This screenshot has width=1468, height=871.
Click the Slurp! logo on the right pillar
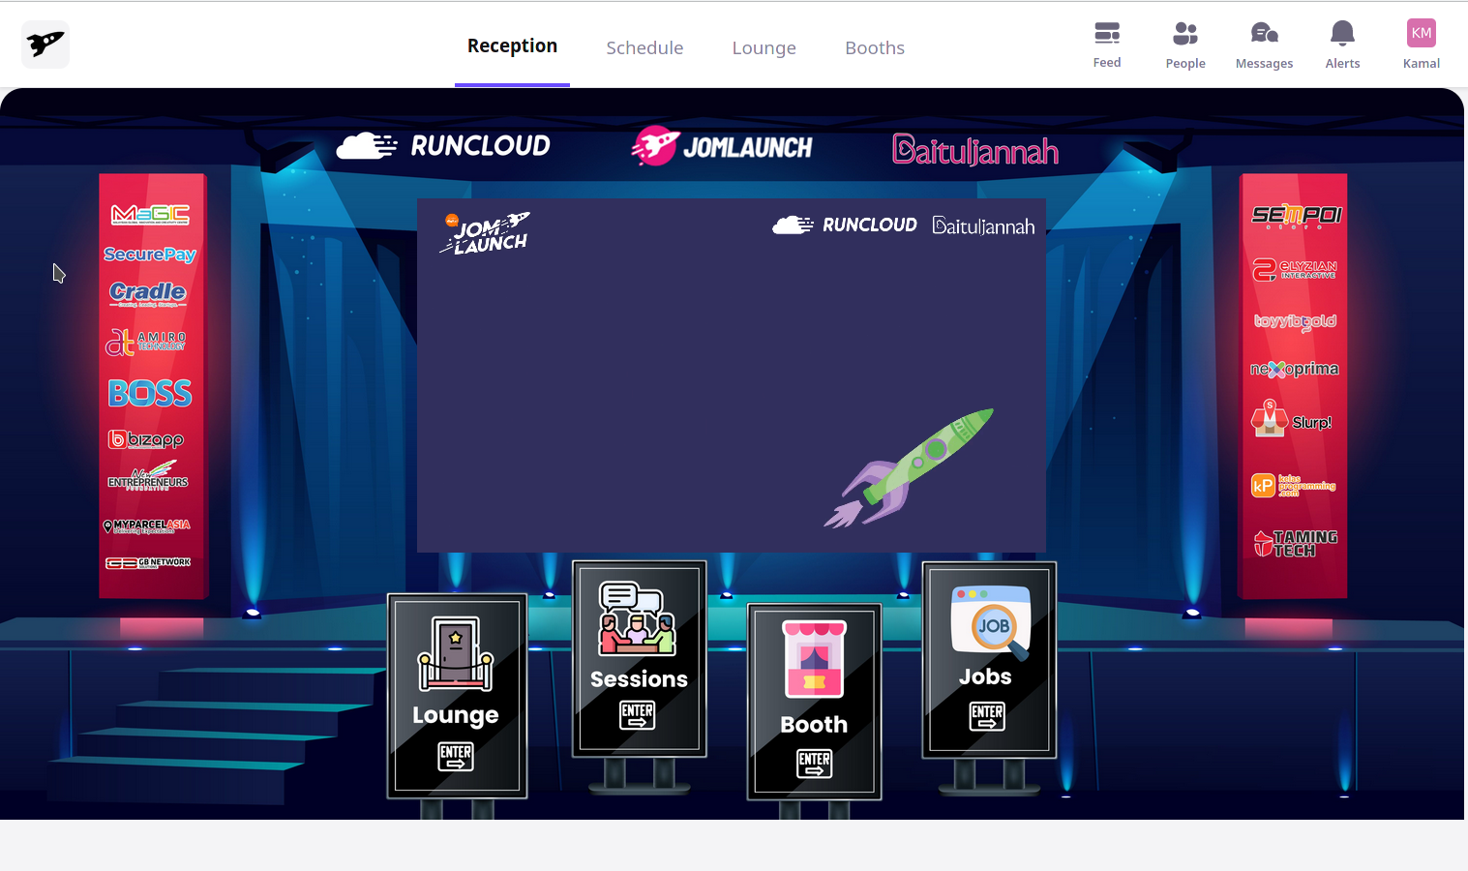tap(1294, 420)
